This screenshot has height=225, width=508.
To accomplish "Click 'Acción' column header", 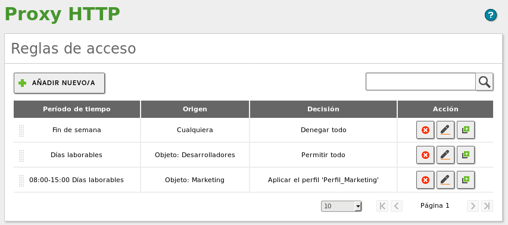I will point(445,109).
